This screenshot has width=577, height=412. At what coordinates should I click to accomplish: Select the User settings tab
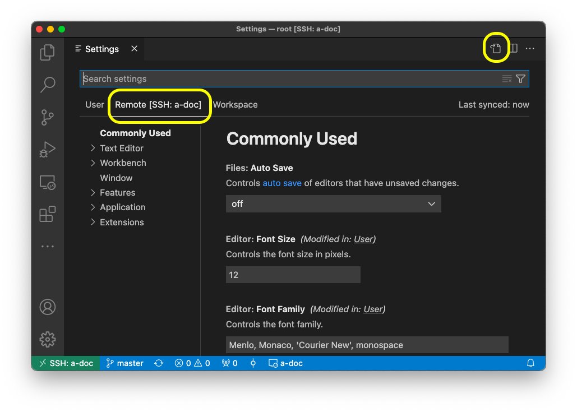click(95, 104)
